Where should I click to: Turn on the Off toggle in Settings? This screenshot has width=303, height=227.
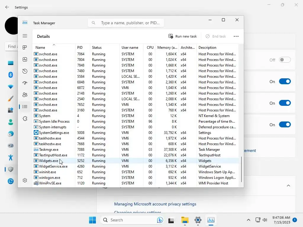tap(285, 60)
